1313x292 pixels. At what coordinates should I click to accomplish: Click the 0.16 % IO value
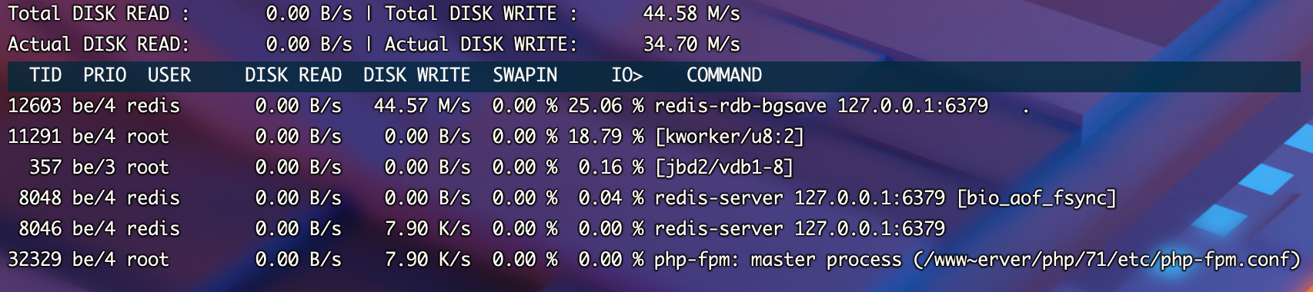(x=611, y=168)
